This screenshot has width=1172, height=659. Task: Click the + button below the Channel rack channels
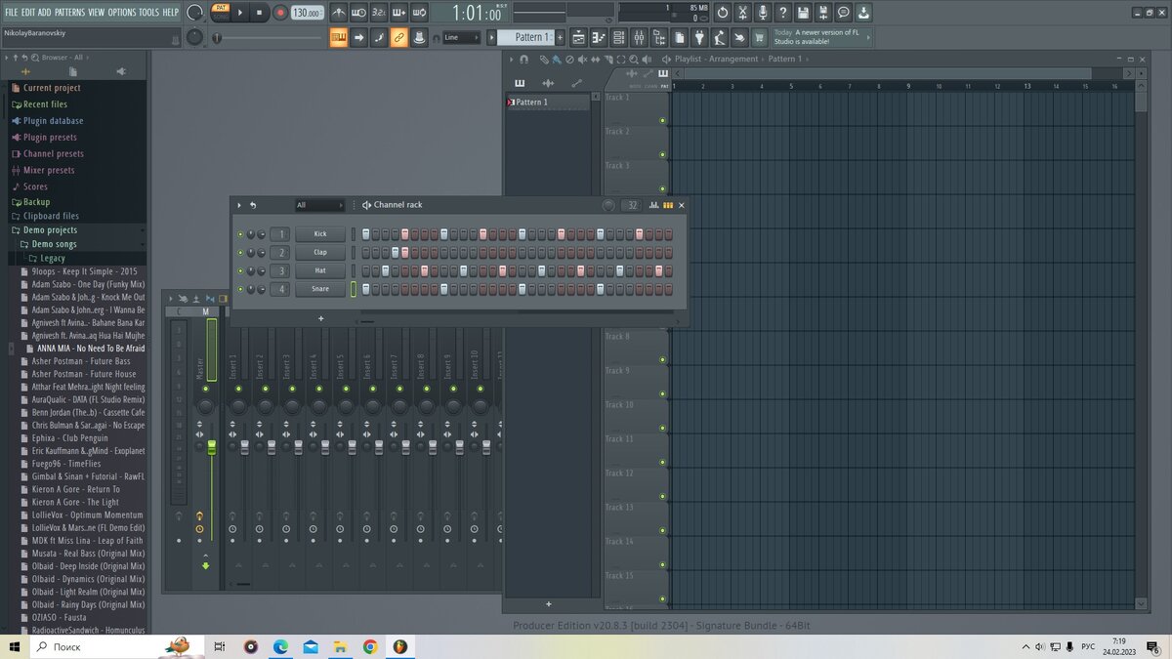pos(320,318)
